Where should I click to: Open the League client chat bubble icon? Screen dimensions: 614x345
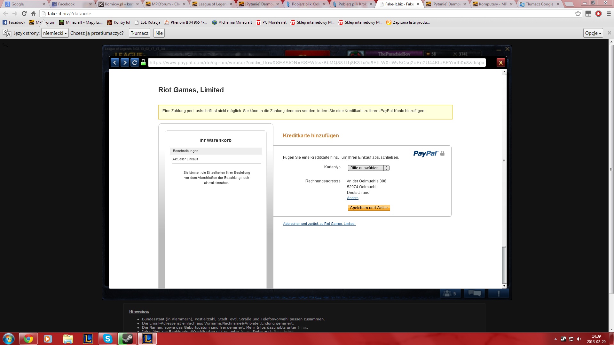(475, 293)
